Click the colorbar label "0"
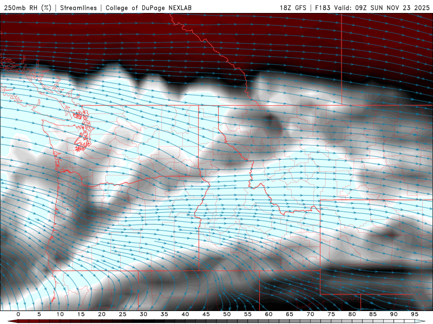The image size is (433, 324). (18, 314)
